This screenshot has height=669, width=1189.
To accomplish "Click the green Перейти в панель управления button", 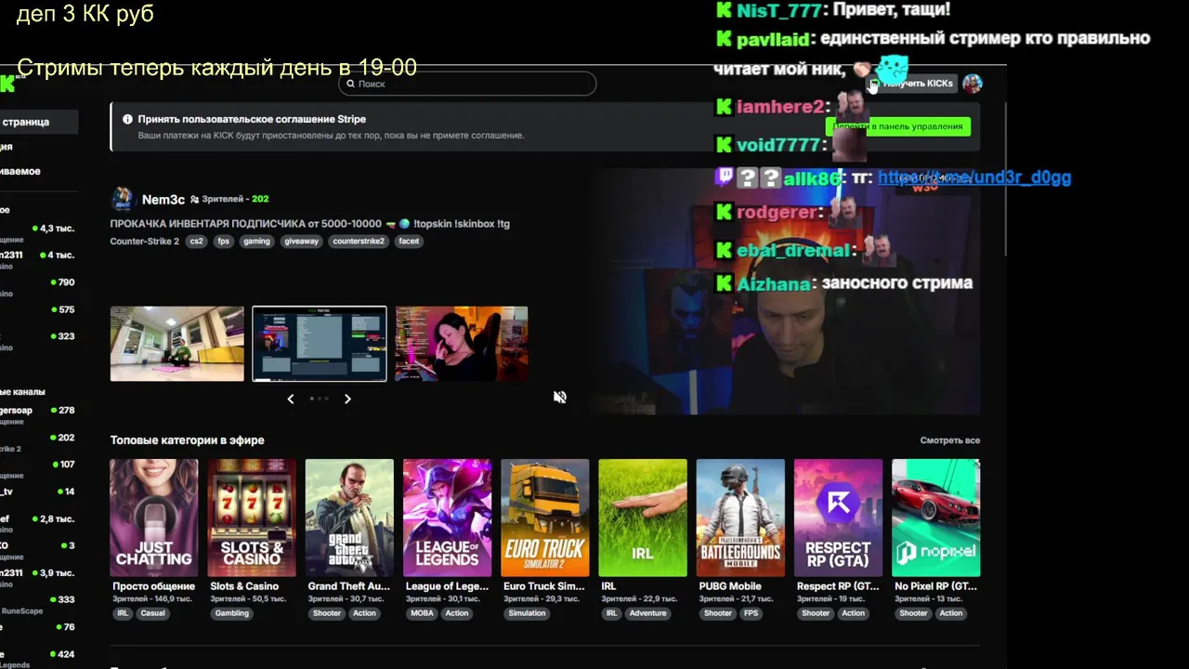I will click(x=898, y=126).
